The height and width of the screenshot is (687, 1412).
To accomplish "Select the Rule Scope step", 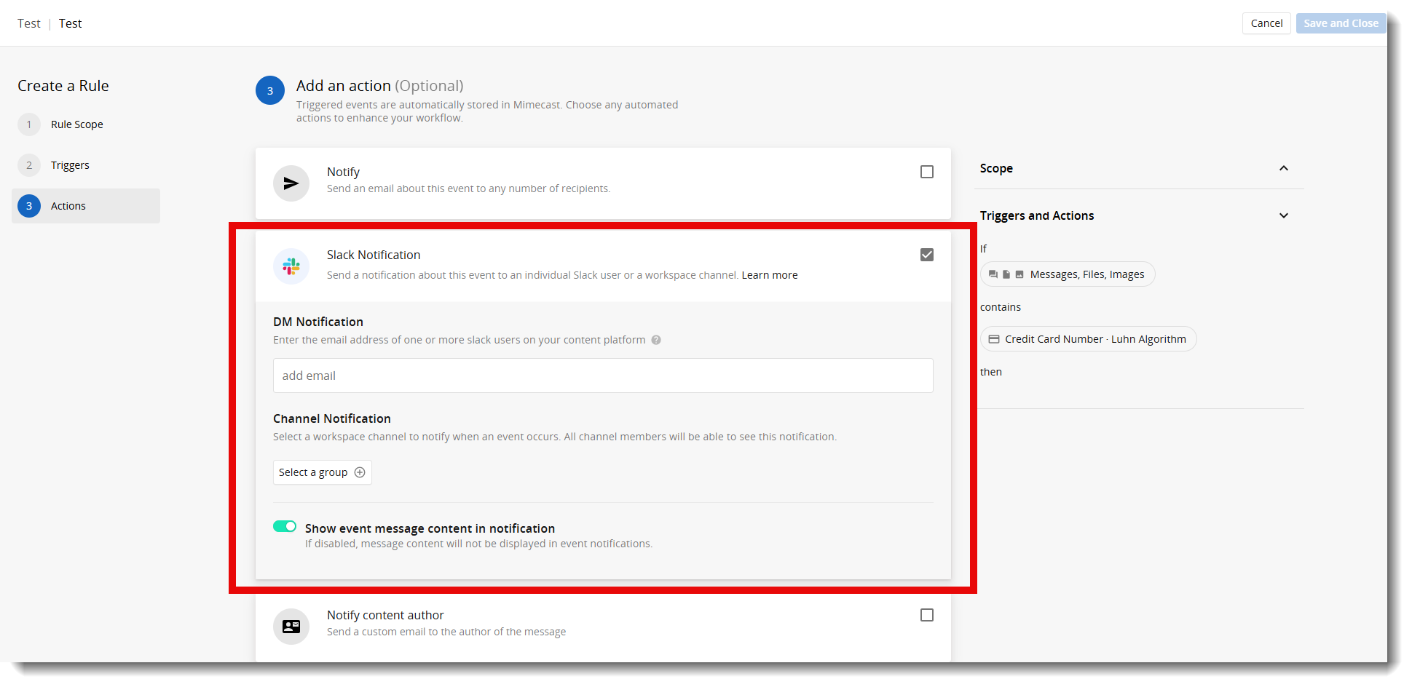I will (77, 124).
